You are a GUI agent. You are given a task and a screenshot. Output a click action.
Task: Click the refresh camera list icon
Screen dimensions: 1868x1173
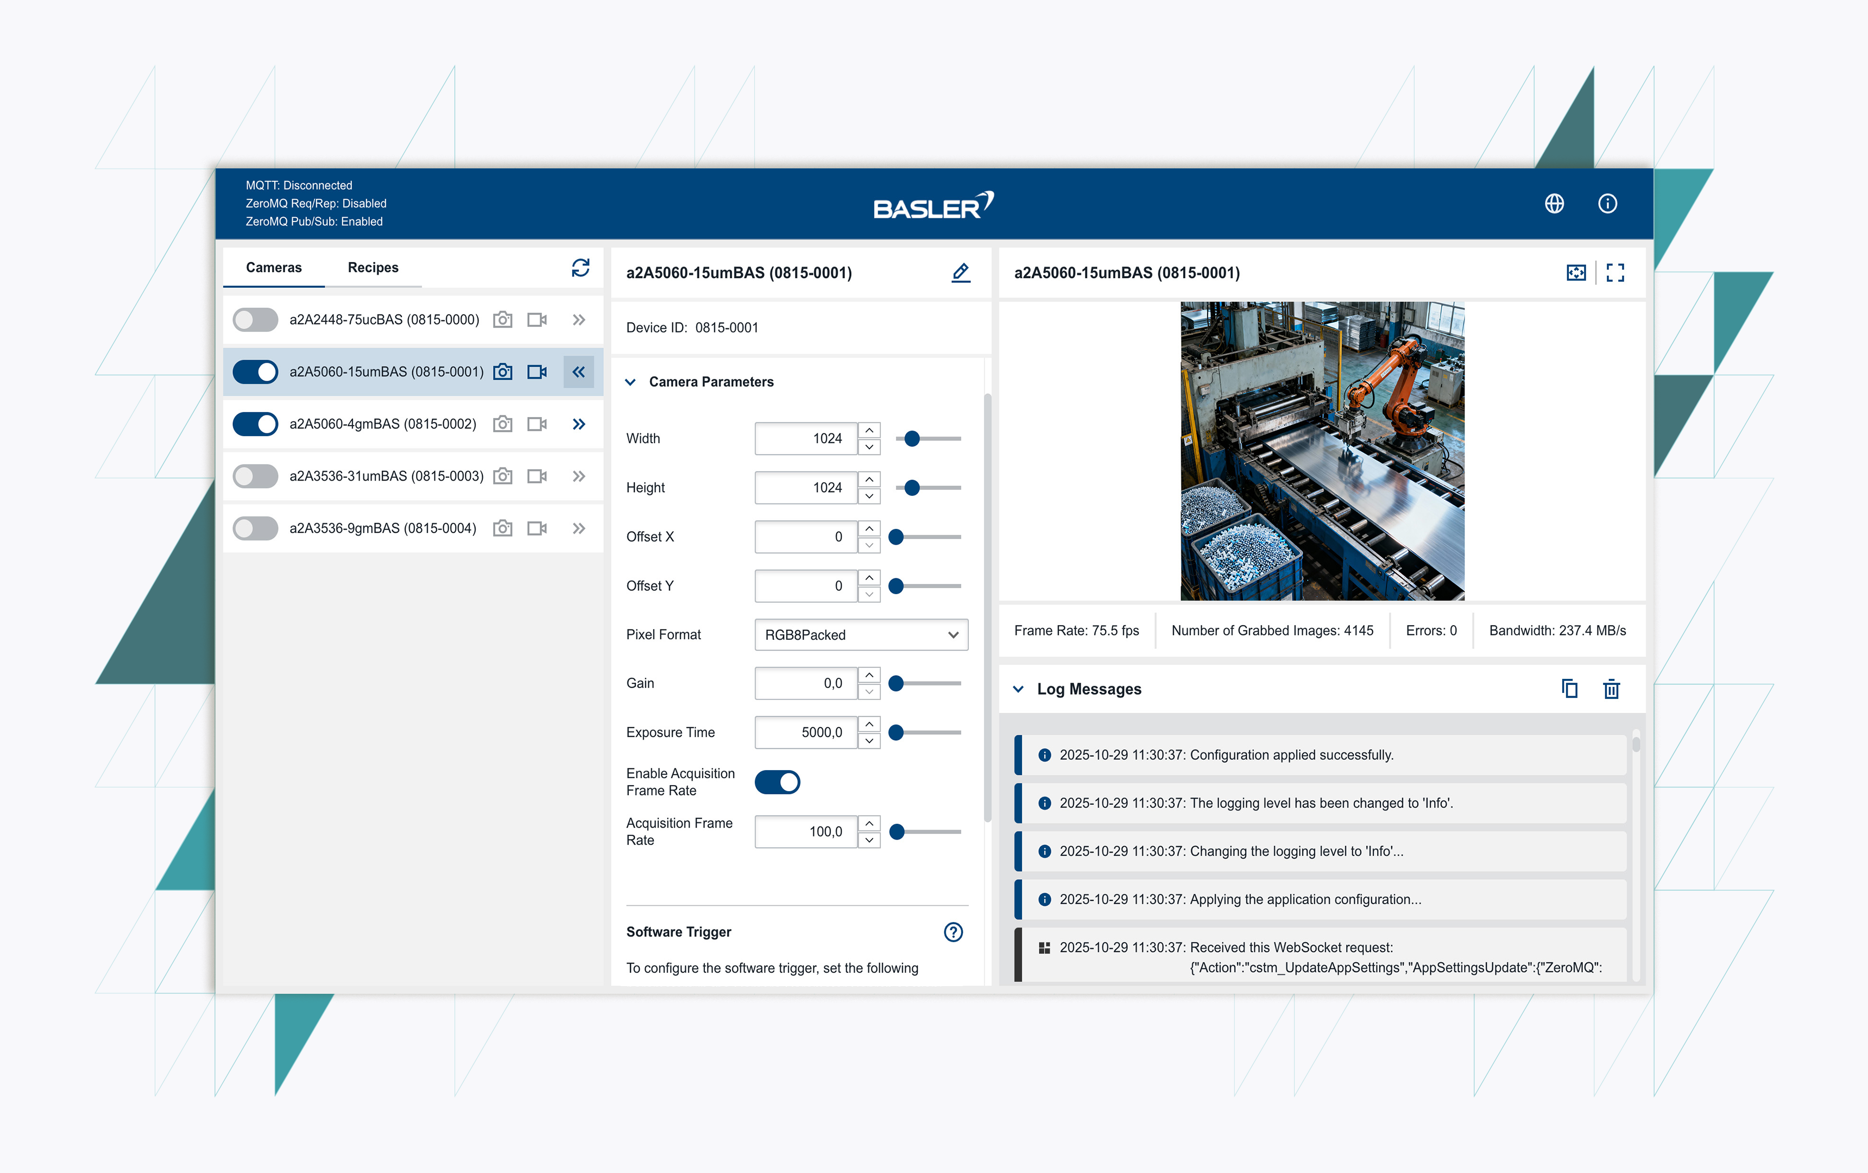click(580, 268)
